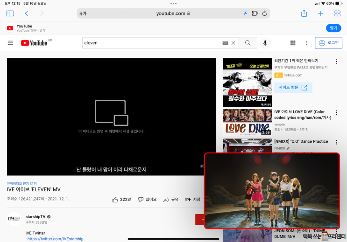Visit advertiser site with 사이트 방문
347x242 pixels.
[293, 88]
